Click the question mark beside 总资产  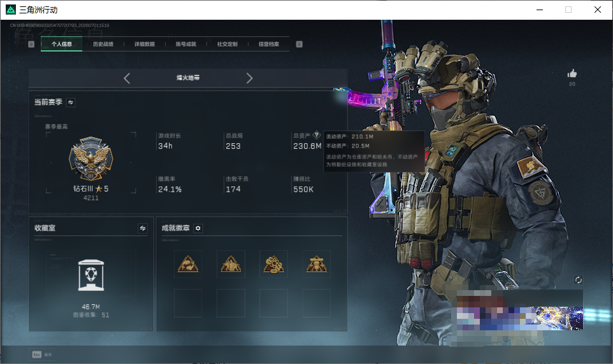tap(317, 135)
